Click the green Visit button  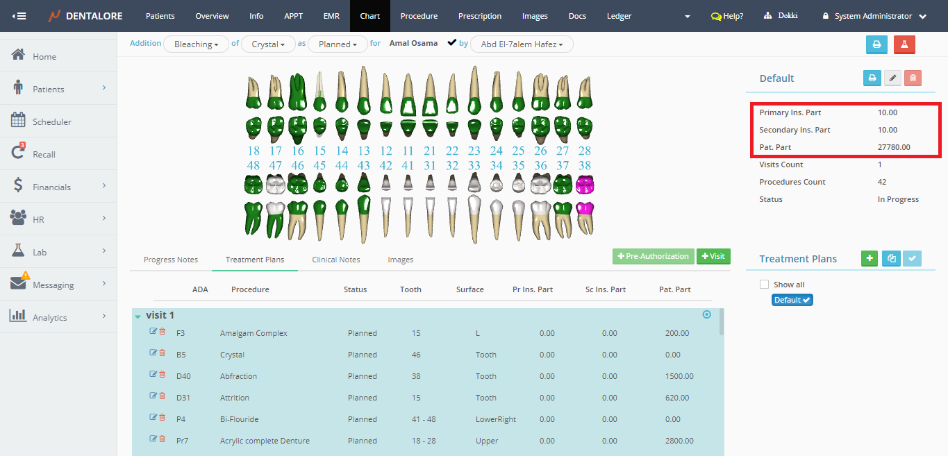[x=713, y=256]
